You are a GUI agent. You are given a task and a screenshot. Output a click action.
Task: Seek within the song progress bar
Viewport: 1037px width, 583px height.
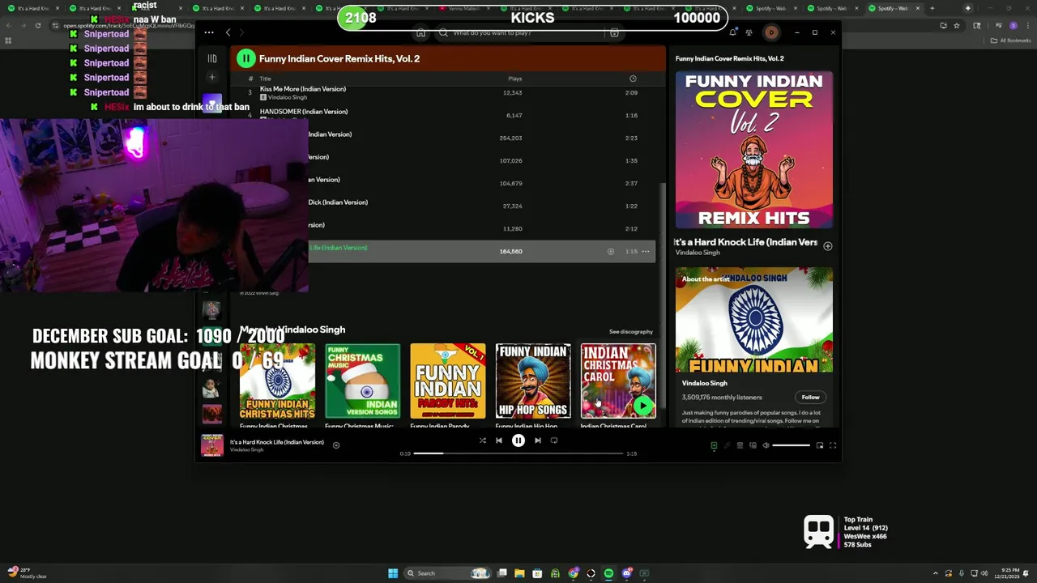pyautogui.click(x=519, y=453)
